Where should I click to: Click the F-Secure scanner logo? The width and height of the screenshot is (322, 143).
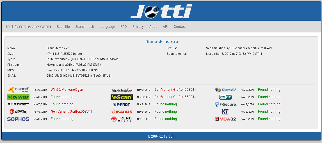point(225,105)
